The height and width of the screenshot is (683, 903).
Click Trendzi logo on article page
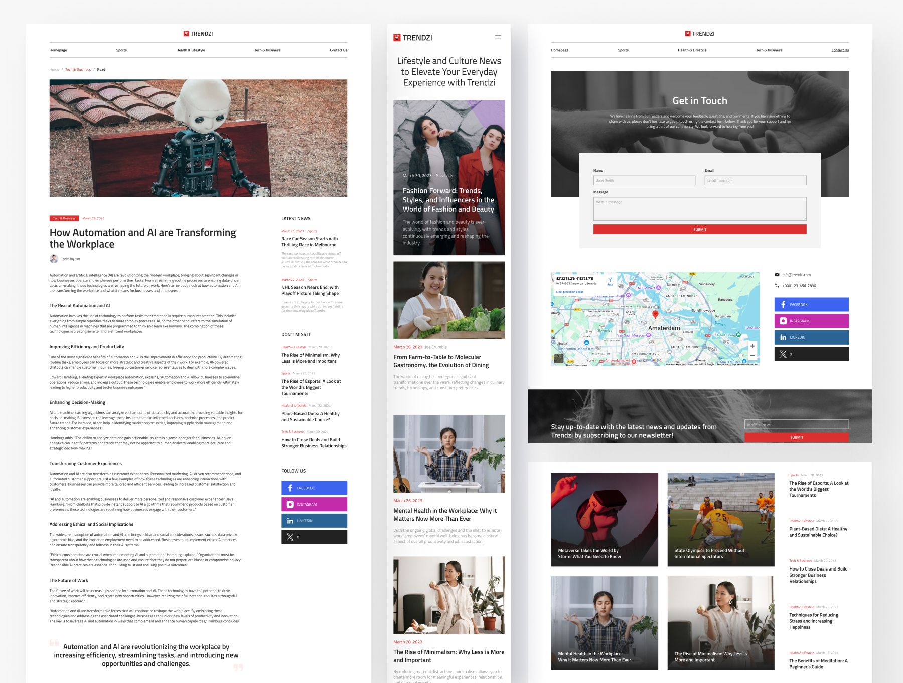pos(198,34)
